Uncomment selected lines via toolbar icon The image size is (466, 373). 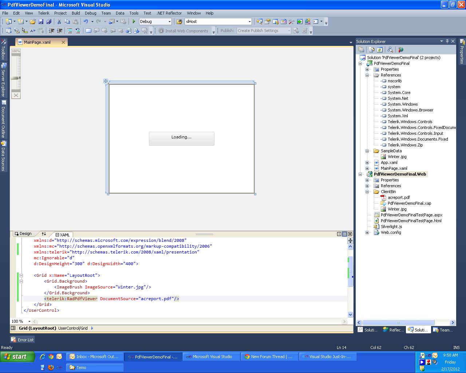78,31
